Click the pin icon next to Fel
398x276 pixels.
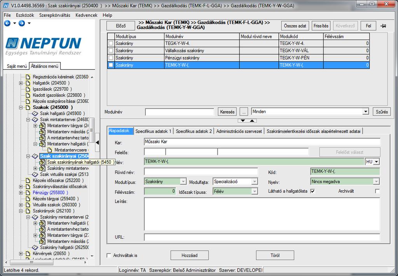[x=383, y=26]
